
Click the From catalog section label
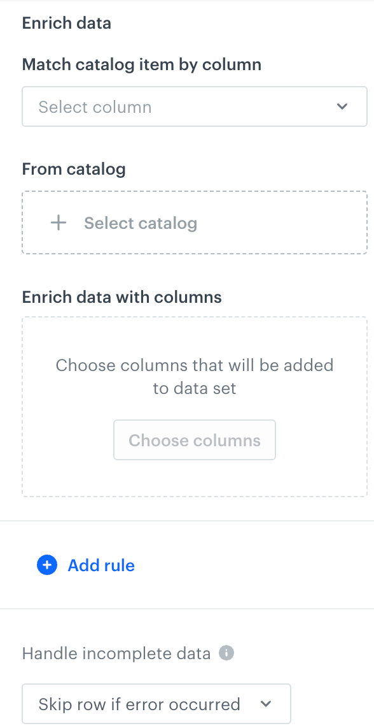[74, 168]
